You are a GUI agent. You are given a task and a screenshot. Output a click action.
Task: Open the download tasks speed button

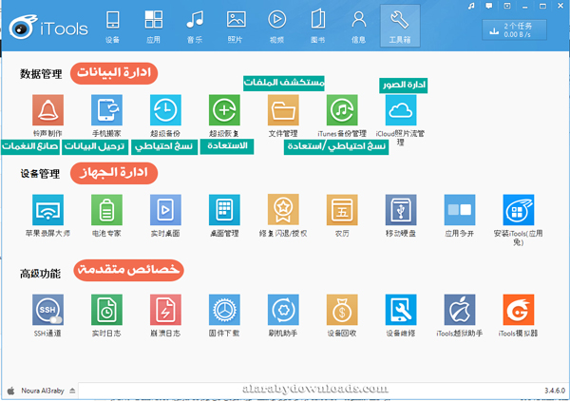[514, 29]
